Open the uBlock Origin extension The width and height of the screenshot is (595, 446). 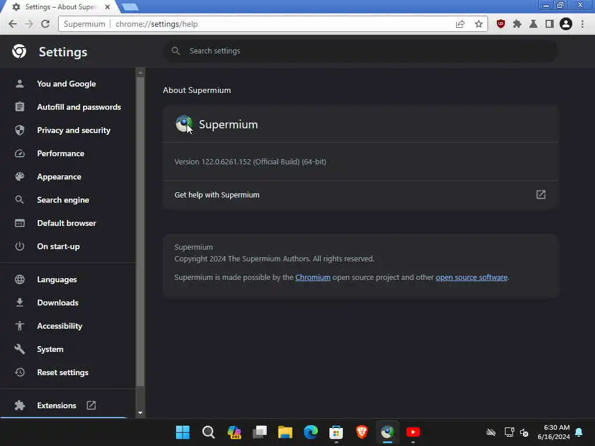click(x=501, y=24)
